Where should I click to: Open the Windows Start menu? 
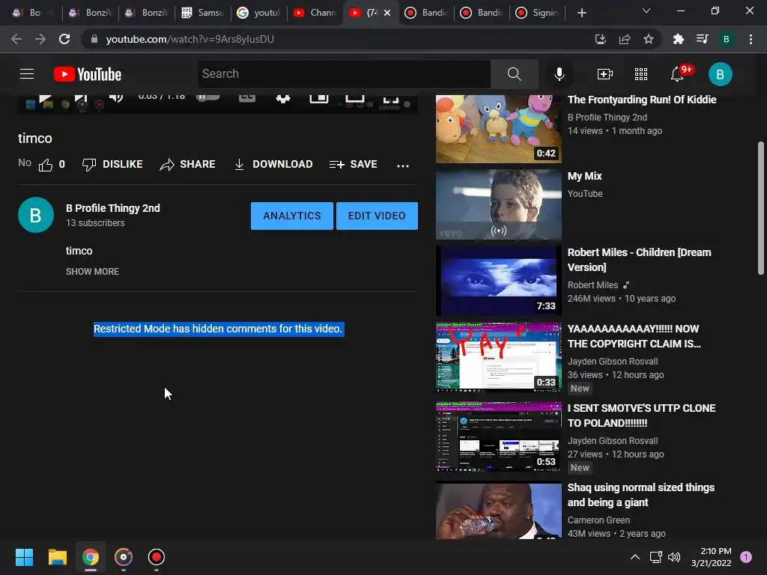pos(24,557)
